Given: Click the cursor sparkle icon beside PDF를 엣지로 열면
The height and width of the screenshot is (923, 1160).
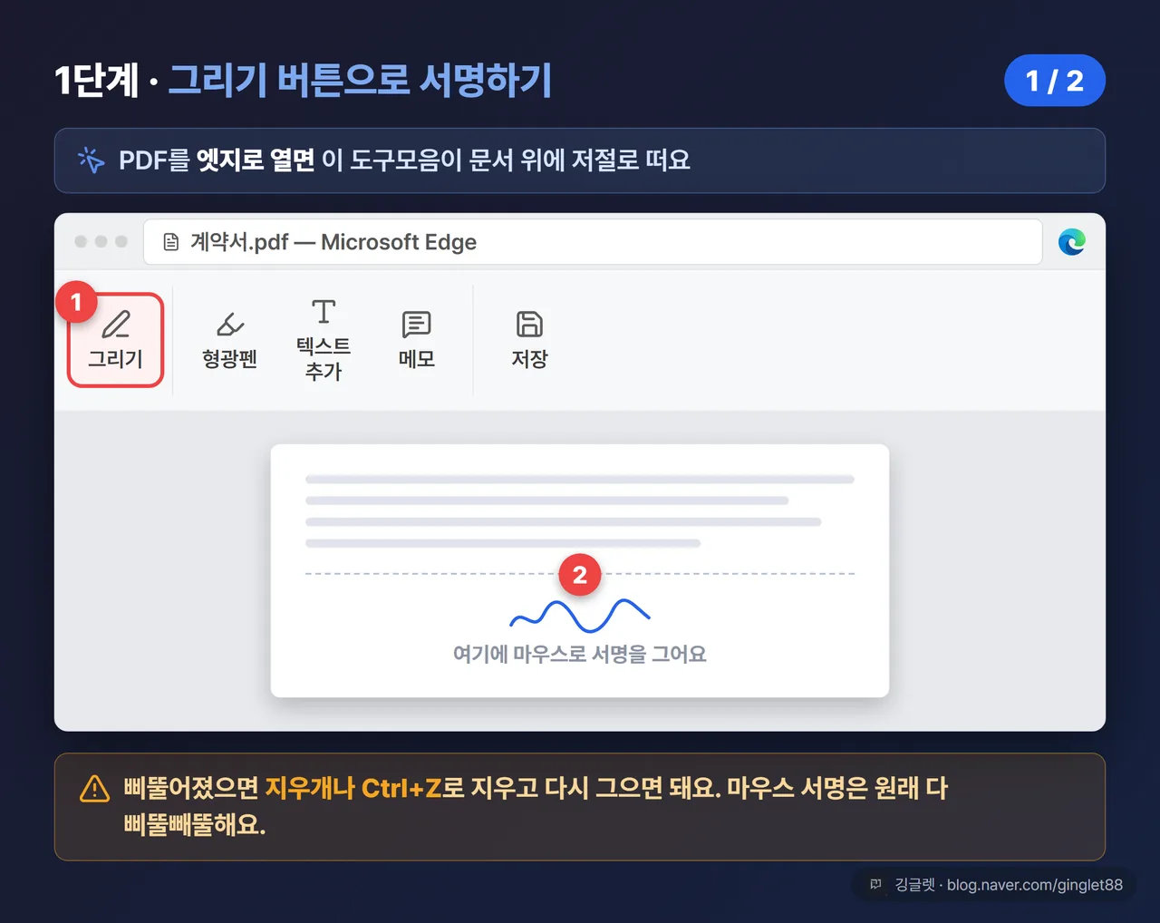Looking at the screenshot, I should [92, 160].
